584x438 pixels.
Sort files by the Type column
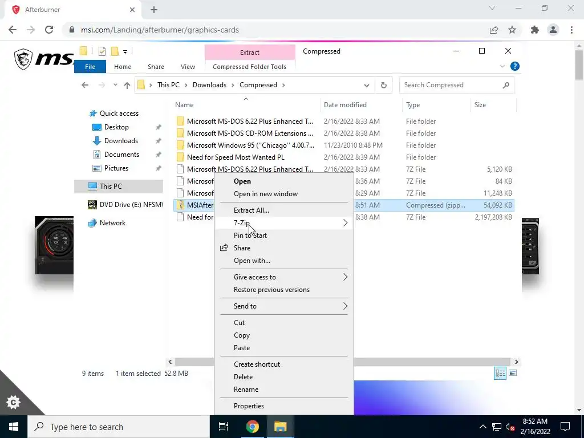click(413, 105)
